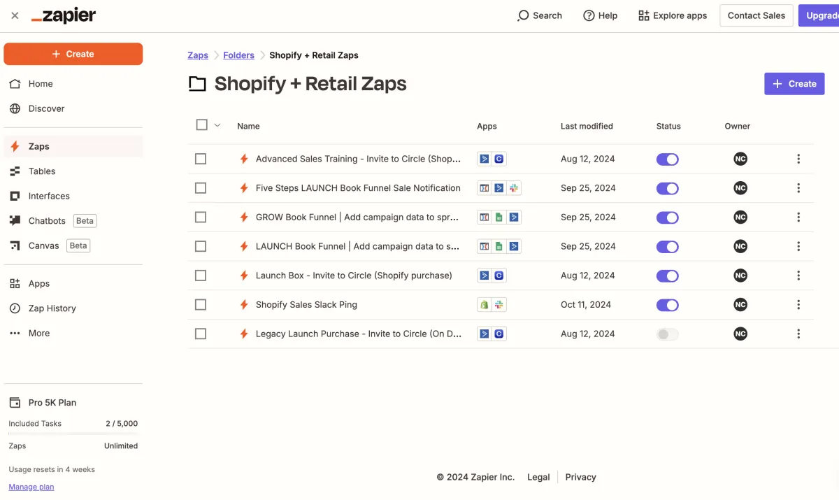This screenshot has width=839, height=500.
Task: Open Apps in the sidebar
Action: point(73,283)
